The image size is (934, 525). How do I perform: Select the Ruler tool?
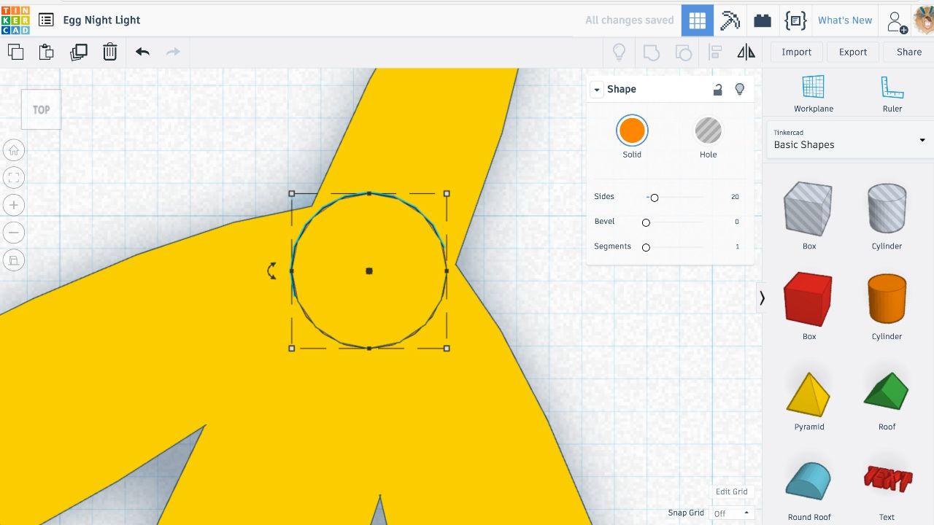pos(892,93)
